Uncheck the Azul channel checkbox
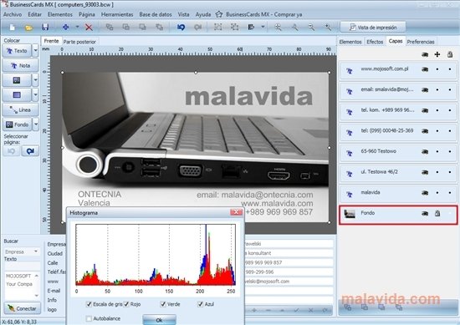Viewport: 460px width, 325px height. [201, 304]
